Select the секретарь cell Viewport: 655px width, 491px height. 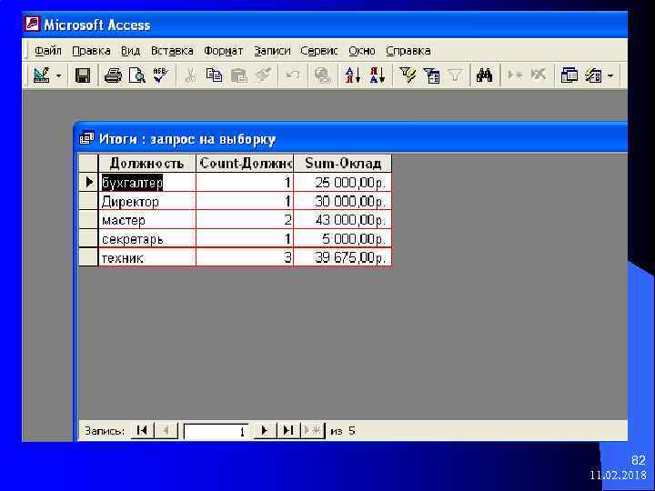pyautogui.click(x=146, y=239)
